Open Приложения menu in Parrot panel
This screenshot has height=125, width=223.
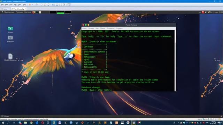(9, 12)
